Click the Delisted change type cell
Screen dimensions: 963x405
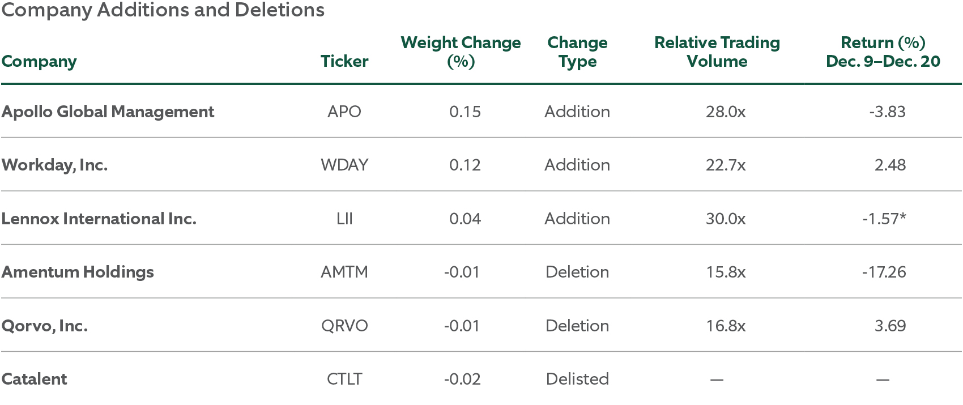click(x=577, y=379)
